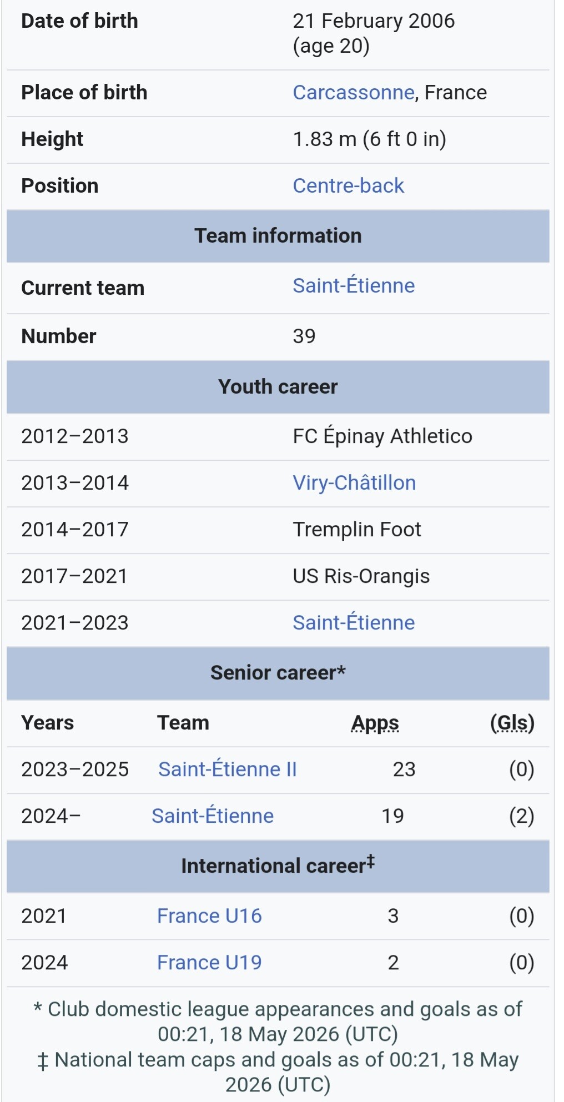The height and width of the screenshot is (1102, 564).
Task: Click the FC Épinay Athletico entry
Action: 382,436
